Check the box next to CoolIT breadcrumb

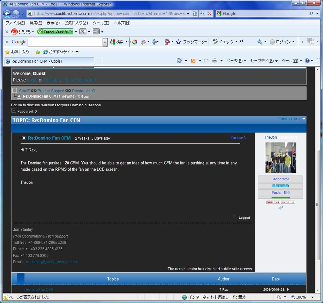click(x=15, y=90)
